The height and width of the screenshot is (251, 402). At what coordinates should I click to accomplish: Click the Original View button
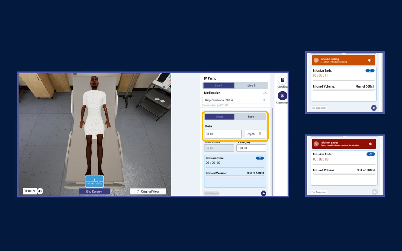point(148,192)
